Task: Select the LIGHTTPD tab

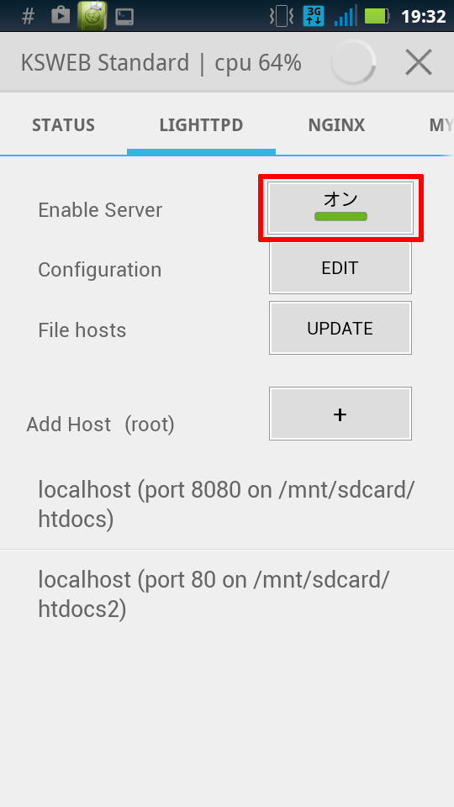Action: click(x=201, y=125)
